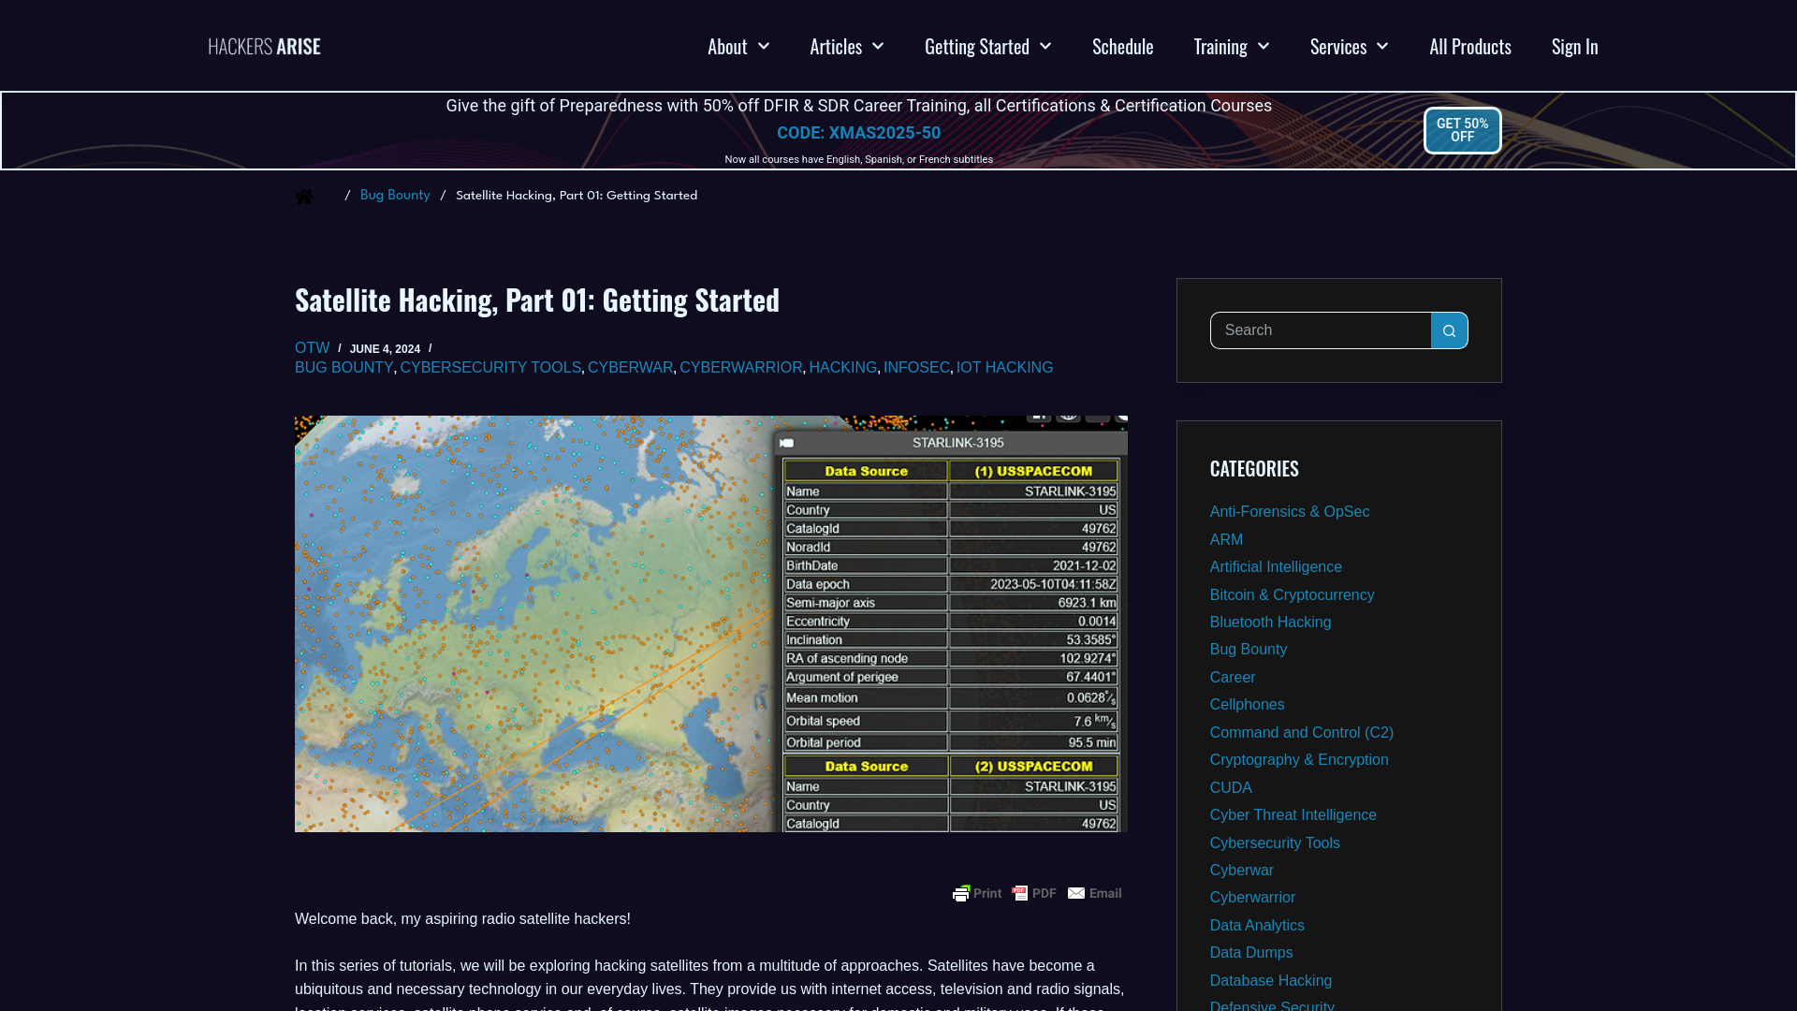Screen dimensions: 1797x1011
Task: Click the IOT HACKING tag under the title
Action: point(1004,367)
